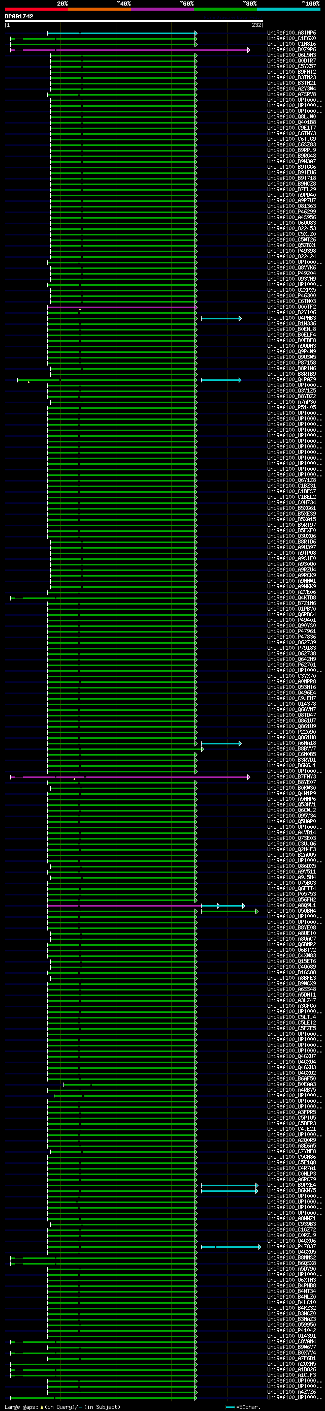Select the UniRef100_B8MMS2 label
This screenshot has height=1411, width=325.
click(291, 1258)
